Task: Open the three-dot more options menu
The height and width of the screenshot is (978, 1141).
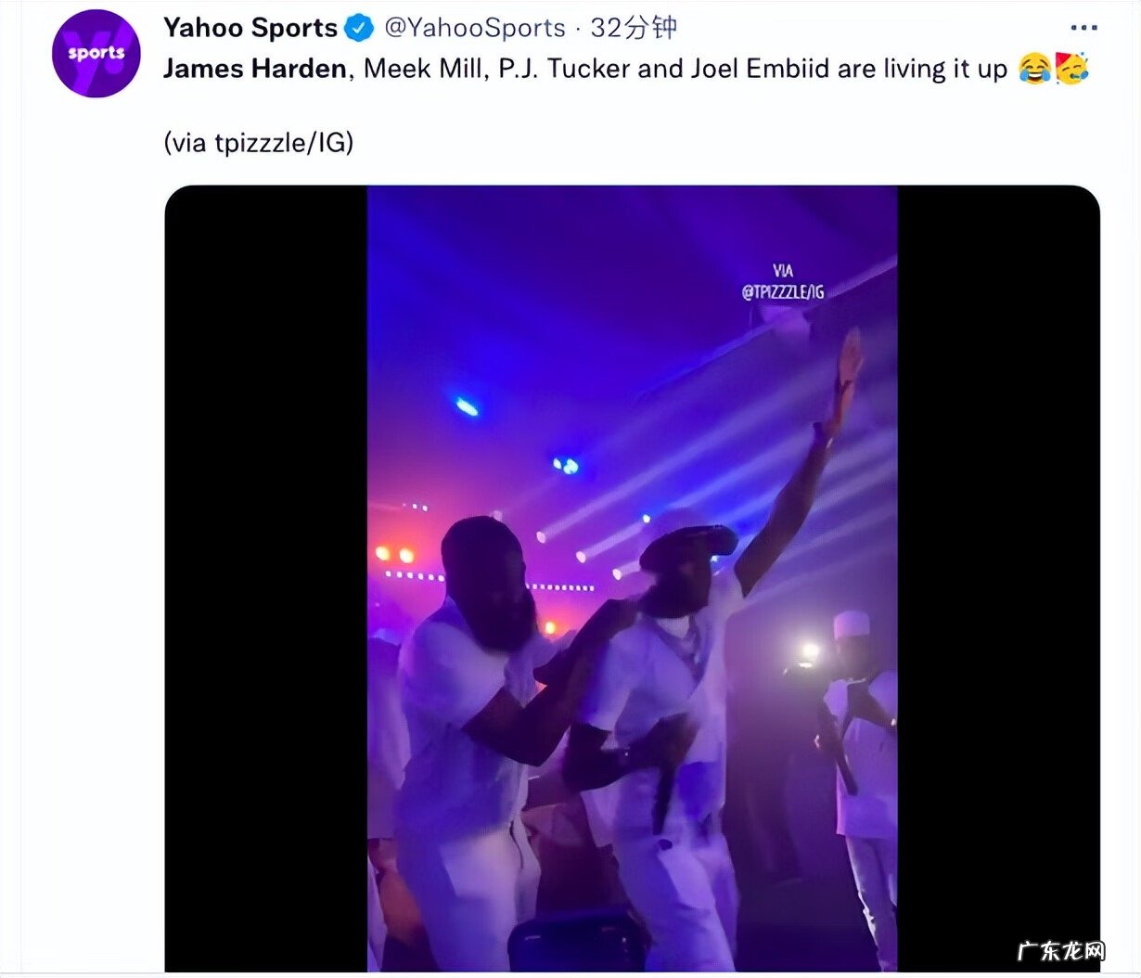Action: (1083, 29)
